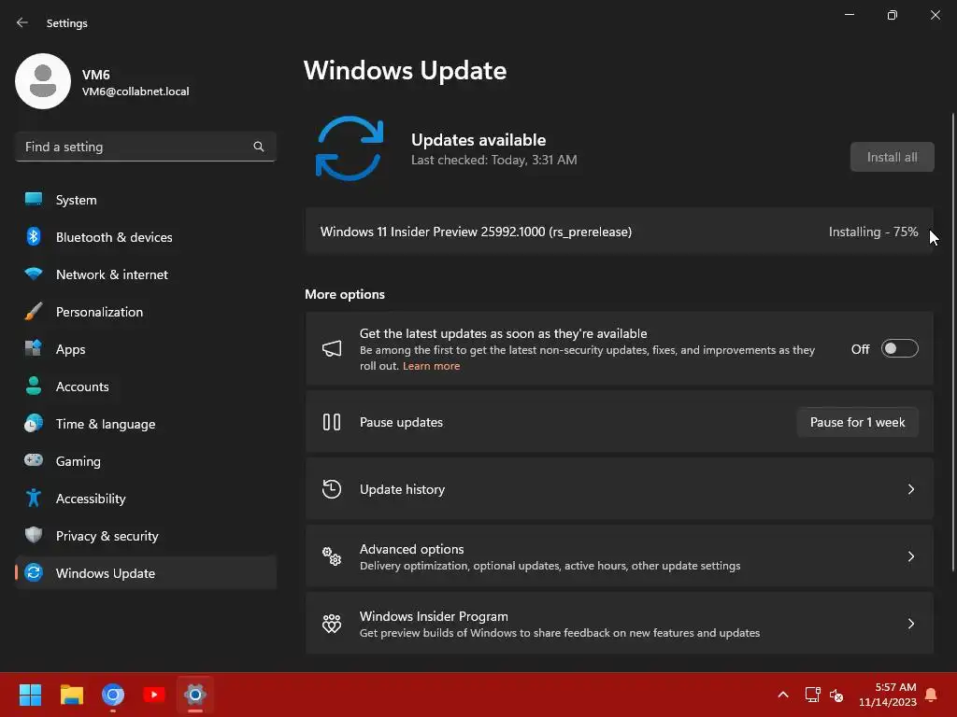The height and width of the screenshot is (717, 957).
Task: Click the magnifier icon in search box
Action: 259,147
